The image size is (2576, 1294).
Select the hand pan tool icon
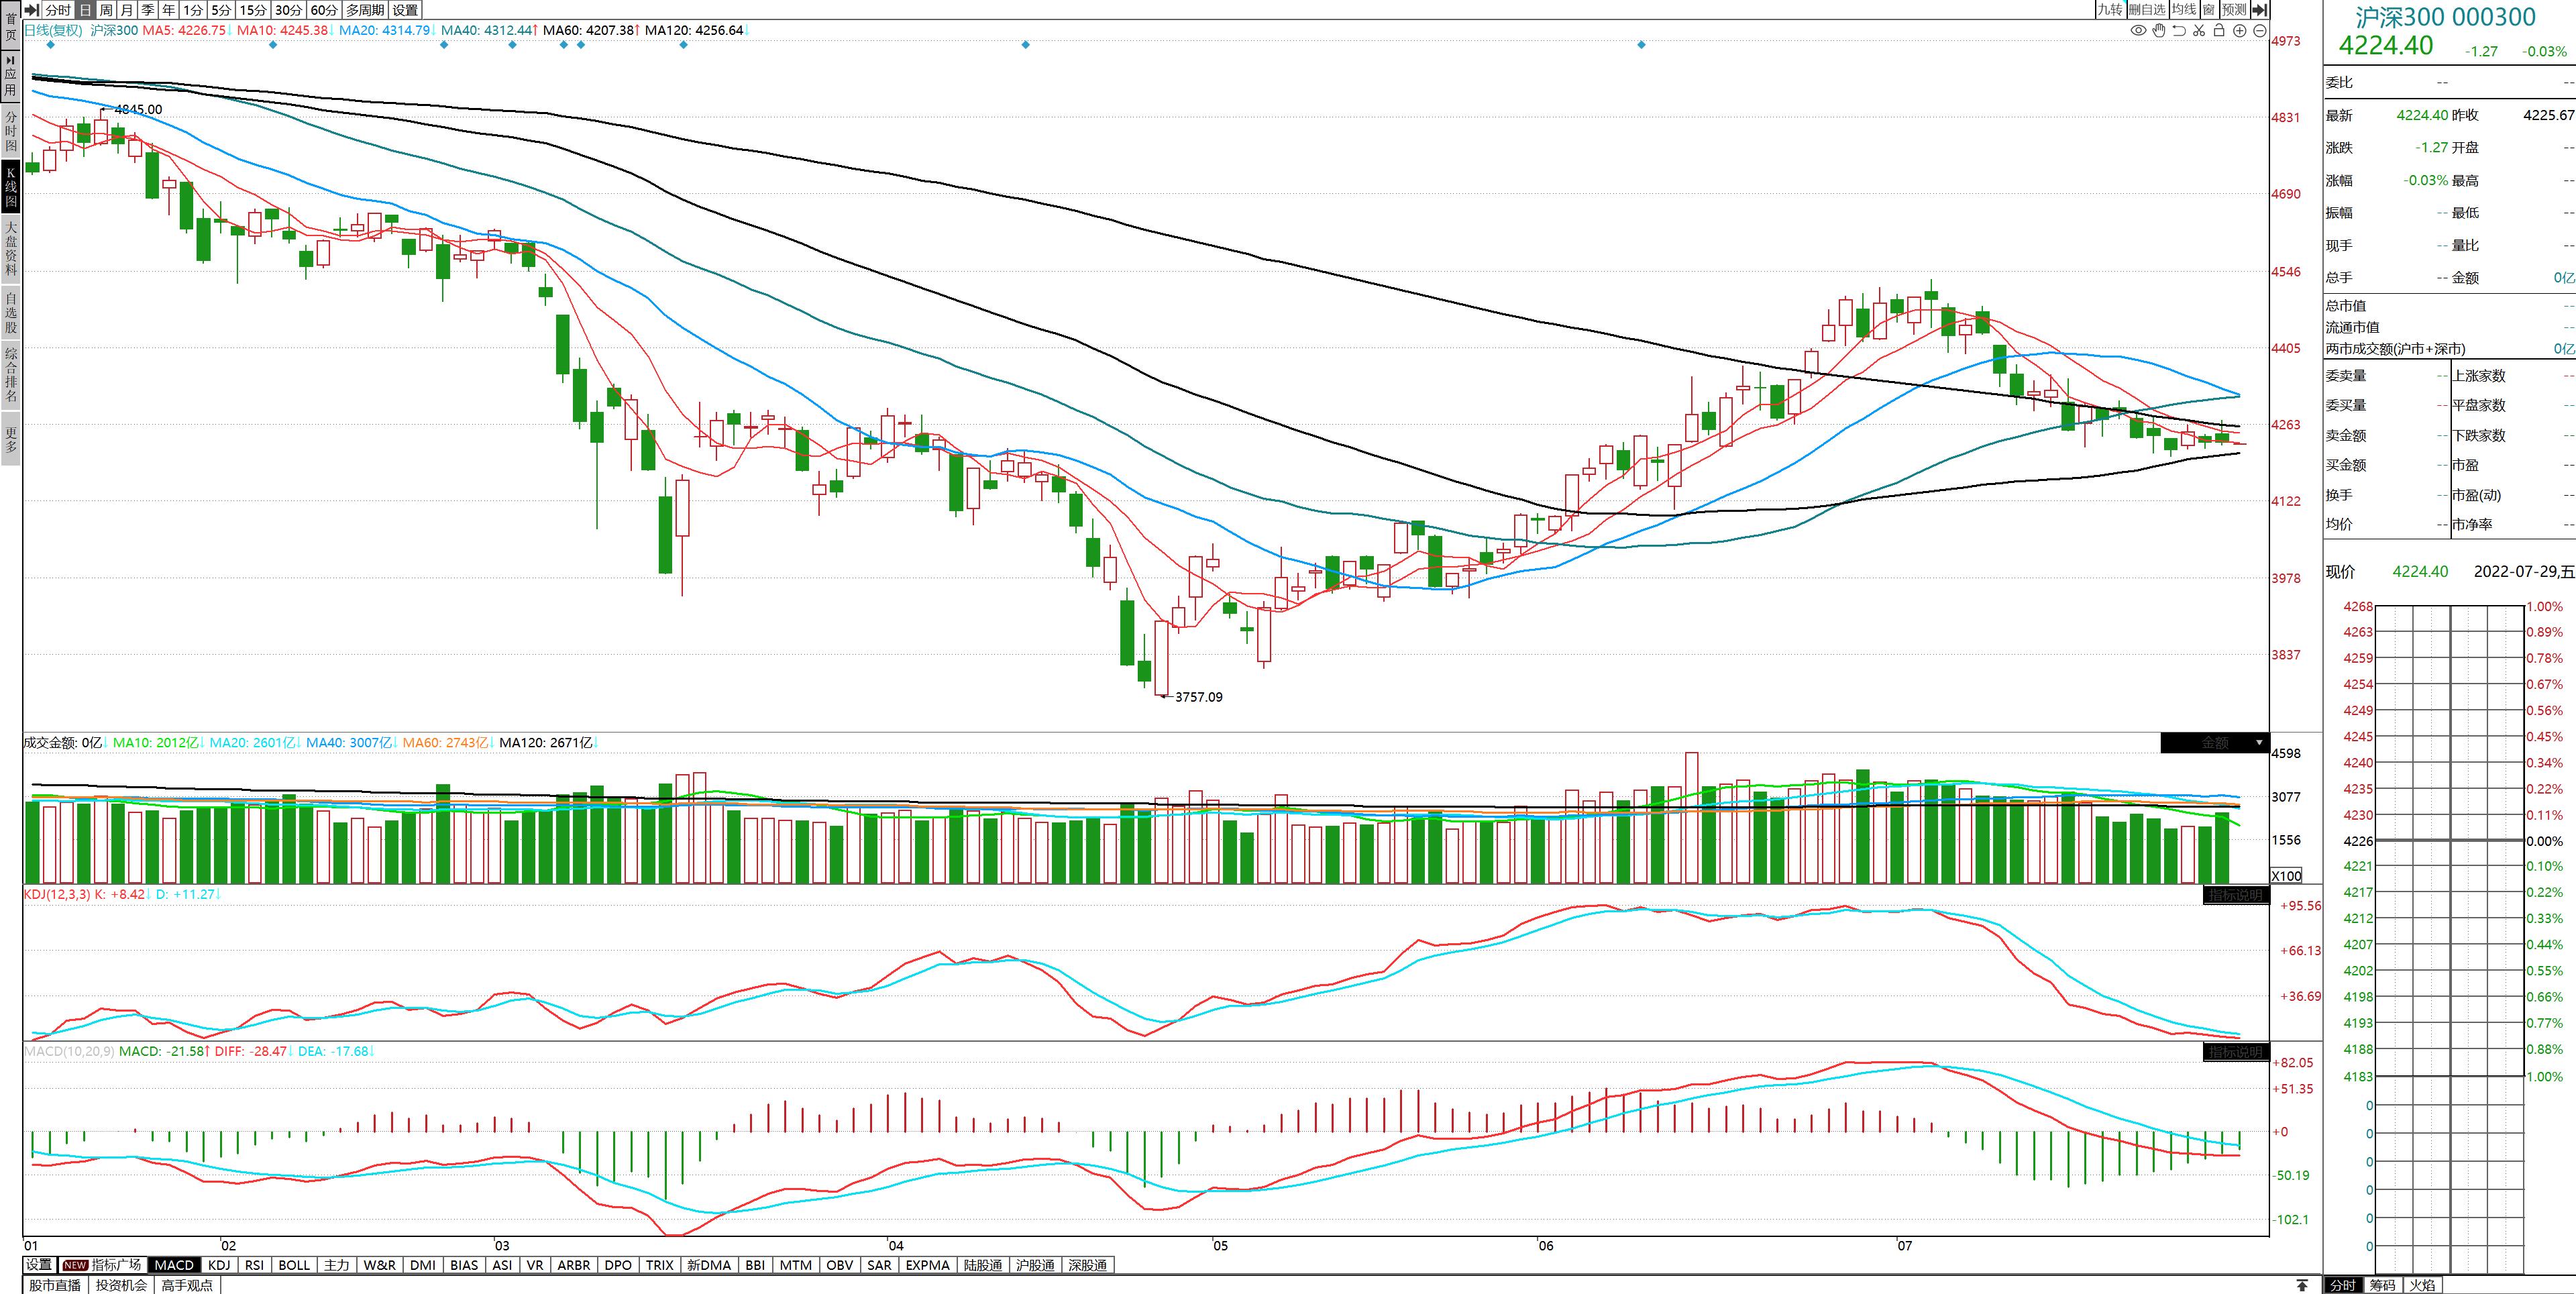point(2159,31)
